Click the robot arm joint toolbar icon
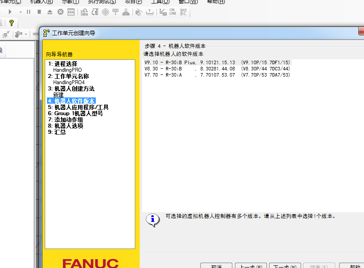This screenshot has width=364, height=268. [95, 12]
